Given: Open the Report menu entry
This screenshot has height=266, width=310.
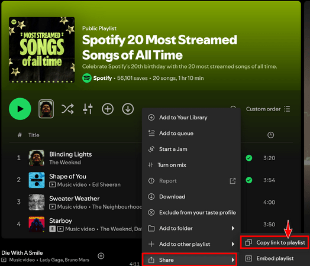Looking at the screenshot, I should click(191, 181).
